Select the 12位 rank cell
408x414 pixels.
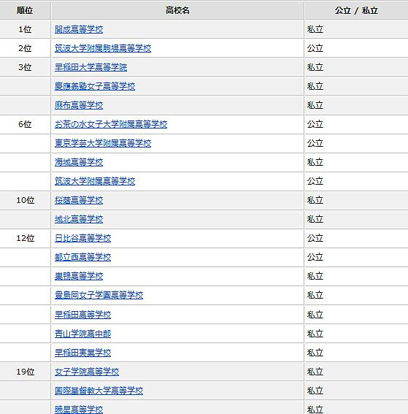pyautogui.click(x=26, y=239)
